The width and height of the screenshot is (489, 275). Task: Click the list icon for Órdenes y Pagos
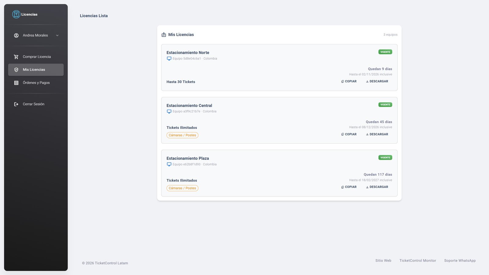tap(16, 83)
